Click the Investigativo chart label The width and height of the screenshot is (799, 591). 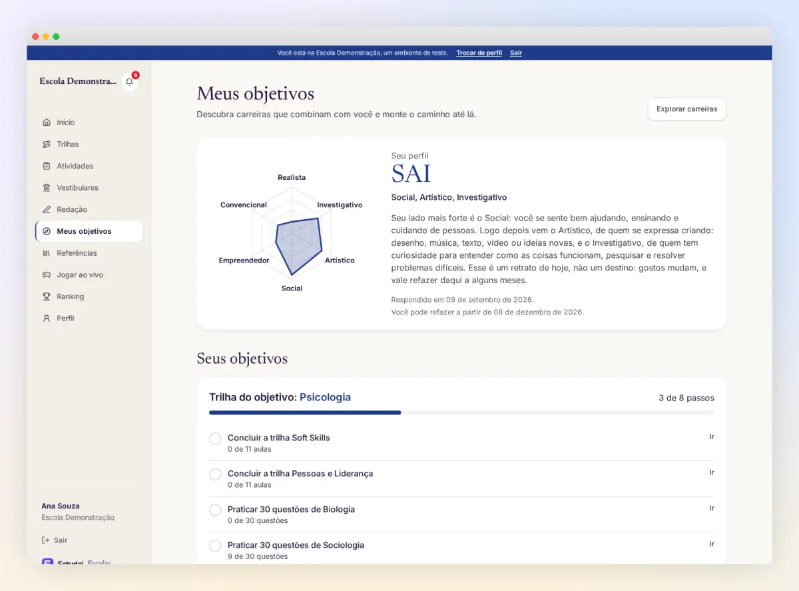click(340, 205)
